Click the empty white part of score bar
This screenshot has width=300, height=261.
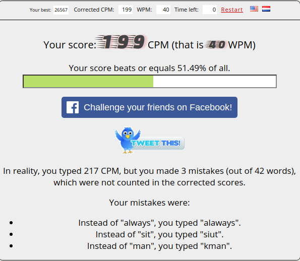(x=214, y=82)
